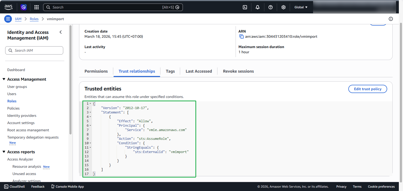
Task: Open the Services grid menu icon
Action: (37, 7)
